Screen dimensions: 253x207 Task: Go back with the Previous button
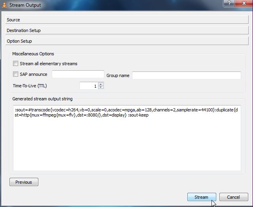(x=24, y=182)
